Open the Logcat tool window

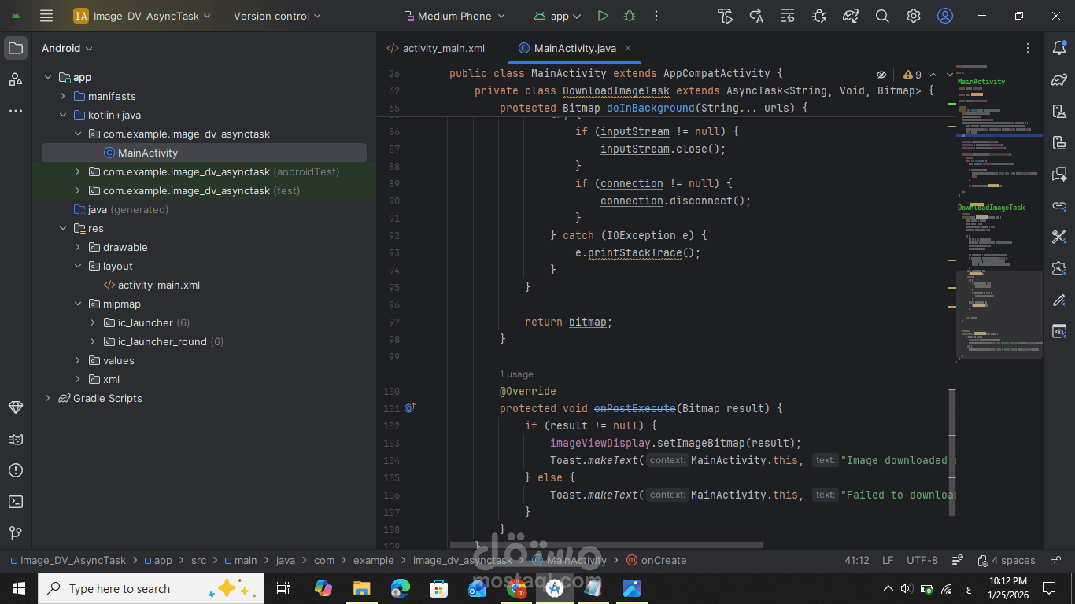coord(16,439)
